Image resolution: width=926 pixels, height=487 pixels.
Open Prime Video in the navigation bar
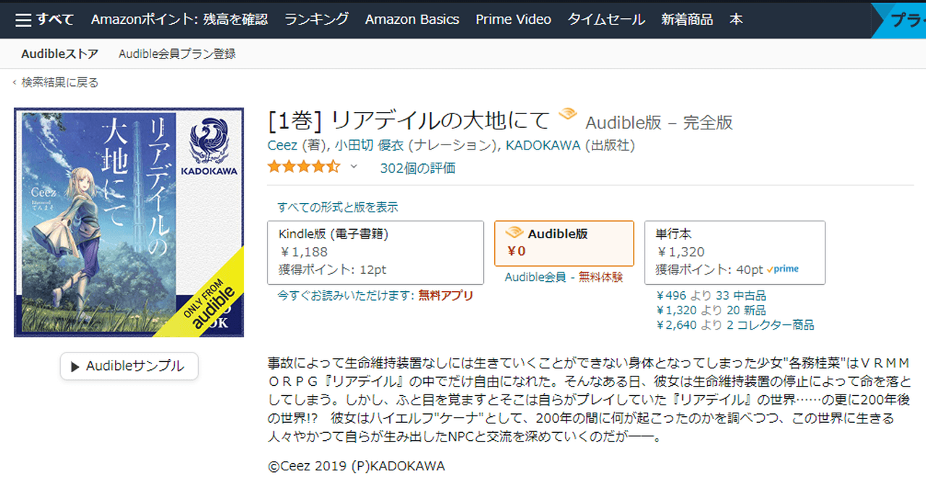[x=513, y=20]
